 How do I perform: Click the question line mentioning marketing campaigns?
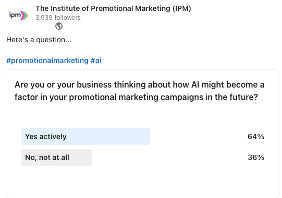pyautogui.click(x=136, y=97)
